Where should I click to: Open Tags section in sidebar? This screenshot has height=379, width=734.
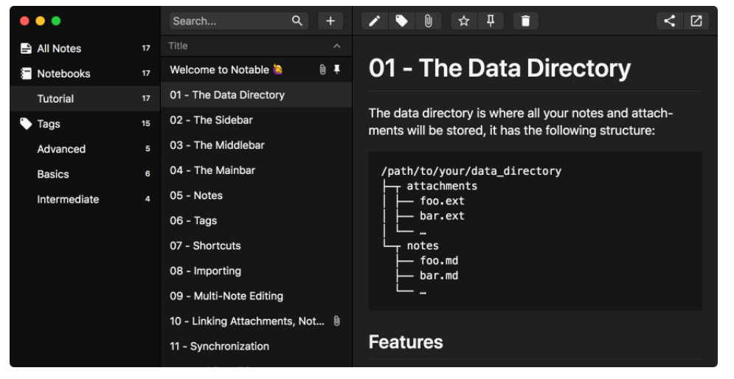point(85,124)
